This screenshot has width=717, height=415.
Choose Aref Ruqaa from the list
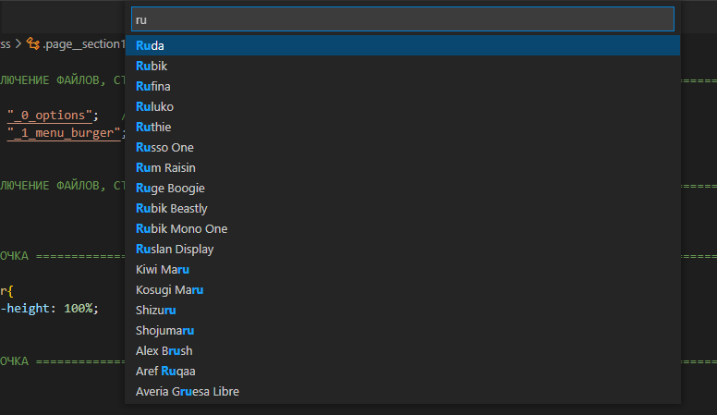403,372
